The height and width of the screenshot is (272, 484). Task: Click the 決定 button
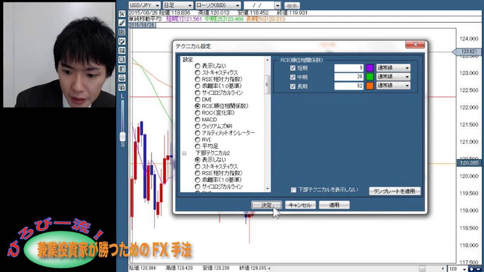pos(267,205)
